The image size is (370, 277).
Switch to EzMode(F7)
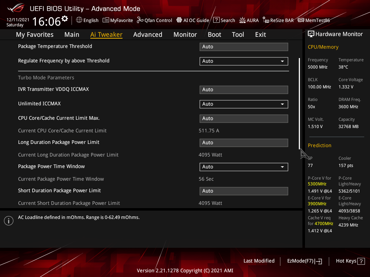click(x=304, y=261)
